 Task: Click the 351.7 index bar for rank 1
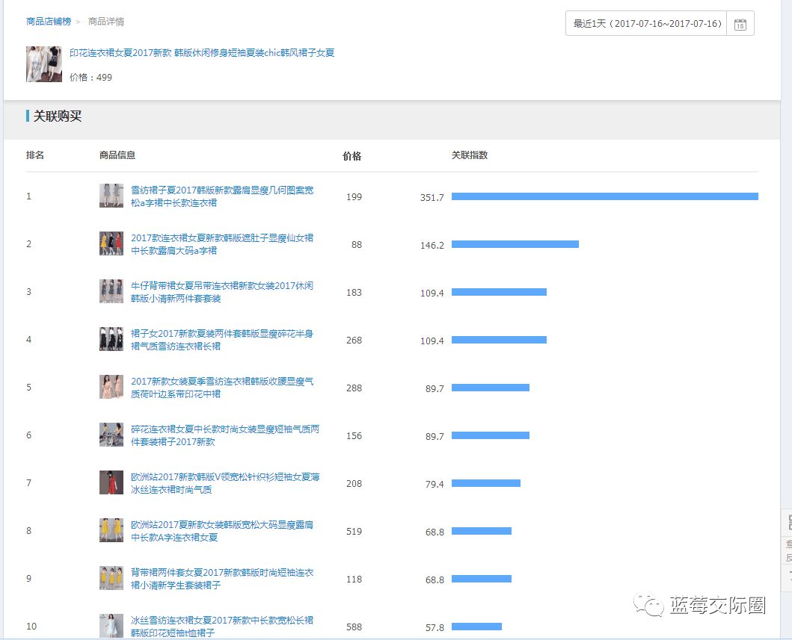pyautogui.click(x=604, y=196)
